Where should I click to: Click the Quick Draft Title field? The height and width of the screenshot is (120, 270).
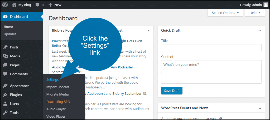pos(211,48)
